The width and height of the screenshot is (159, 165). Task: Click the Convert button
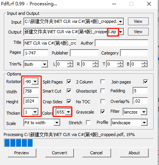click(59, 153)
